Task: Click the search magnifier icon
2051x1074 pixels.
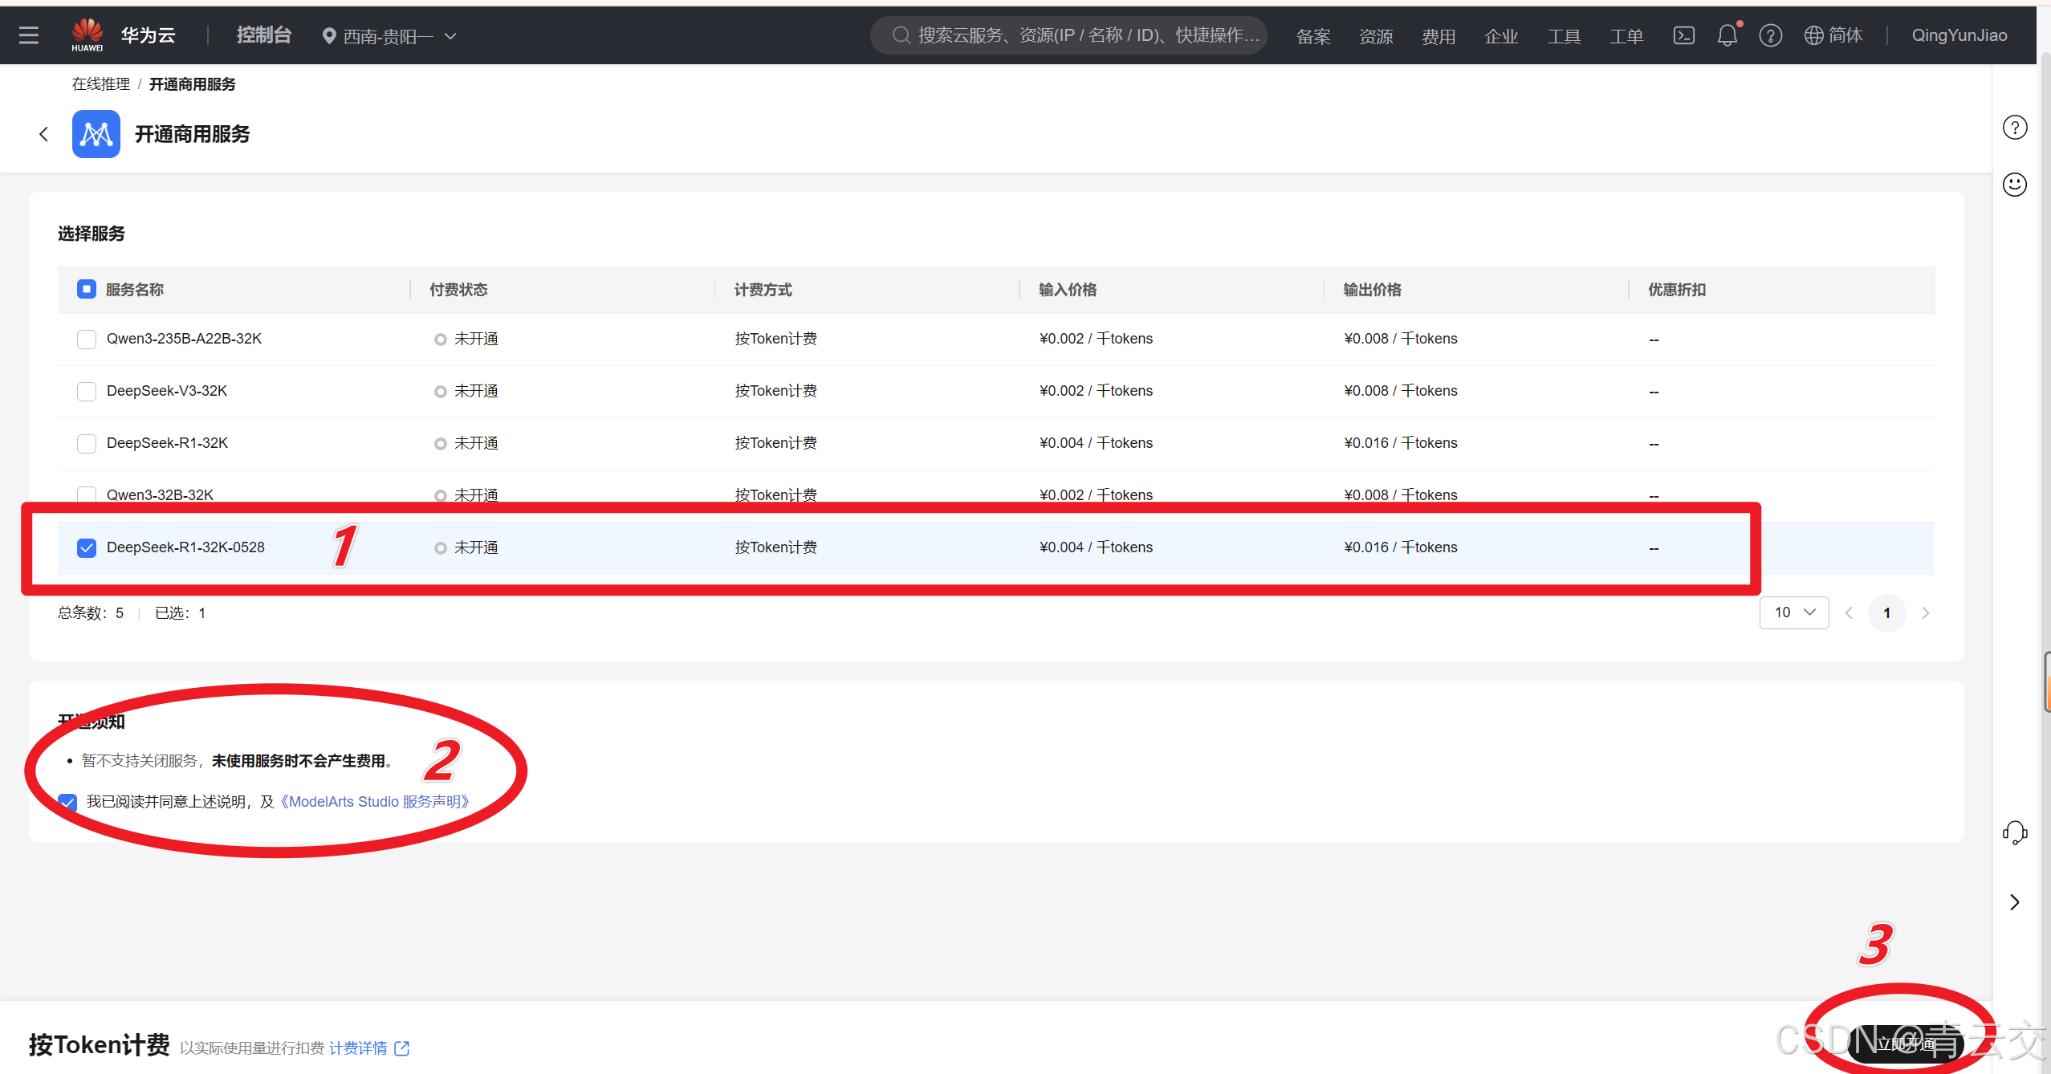Action: 901,35
